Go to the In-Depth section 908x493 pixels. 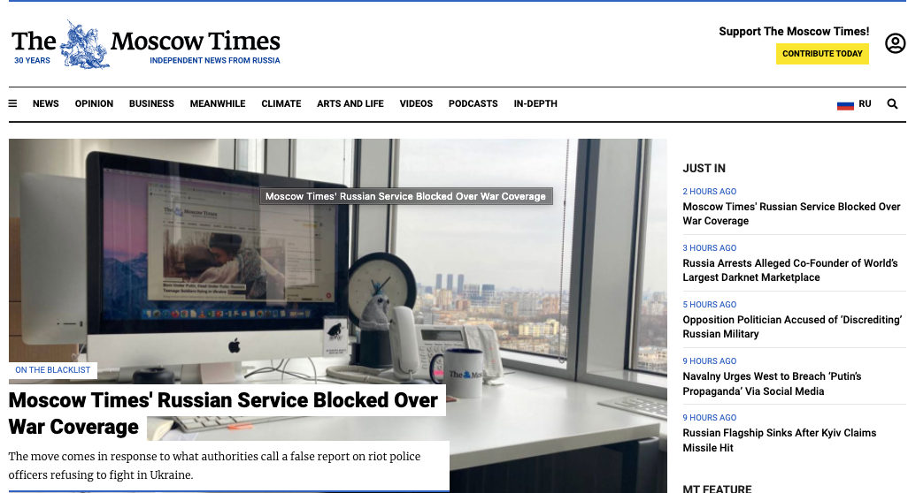pyautogui.click(x=535, y=103)
